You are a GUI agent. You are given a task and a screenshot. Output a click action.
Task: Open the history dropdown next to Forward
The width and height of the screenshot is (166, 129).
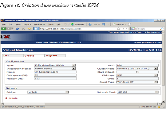click(12, 29)
